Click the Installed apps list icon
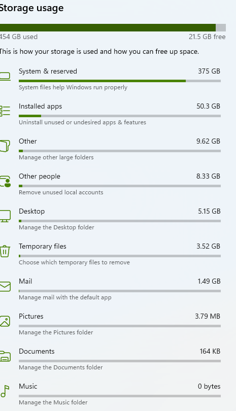Image resolution: width=236 pixels, height=411 pixels. 5,111
